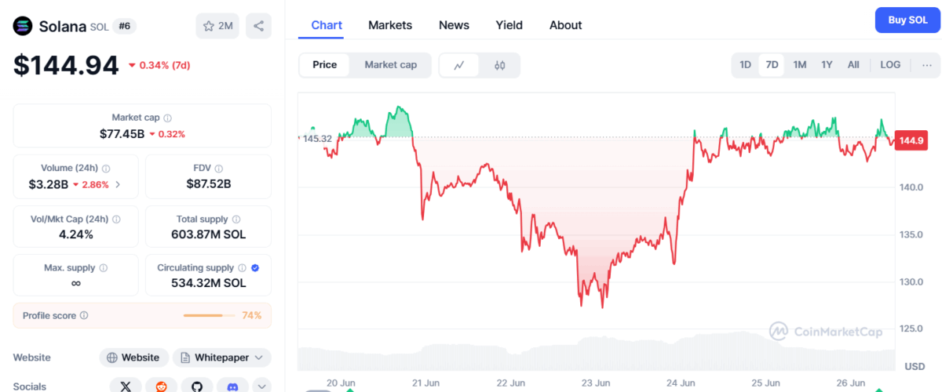Screen dimensions: 942x392
Task: Click the share icon next to Solana
Action: point(259,26)
